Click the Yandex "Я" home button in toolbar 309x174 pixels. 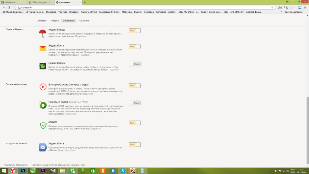click(x=9, y=8)
